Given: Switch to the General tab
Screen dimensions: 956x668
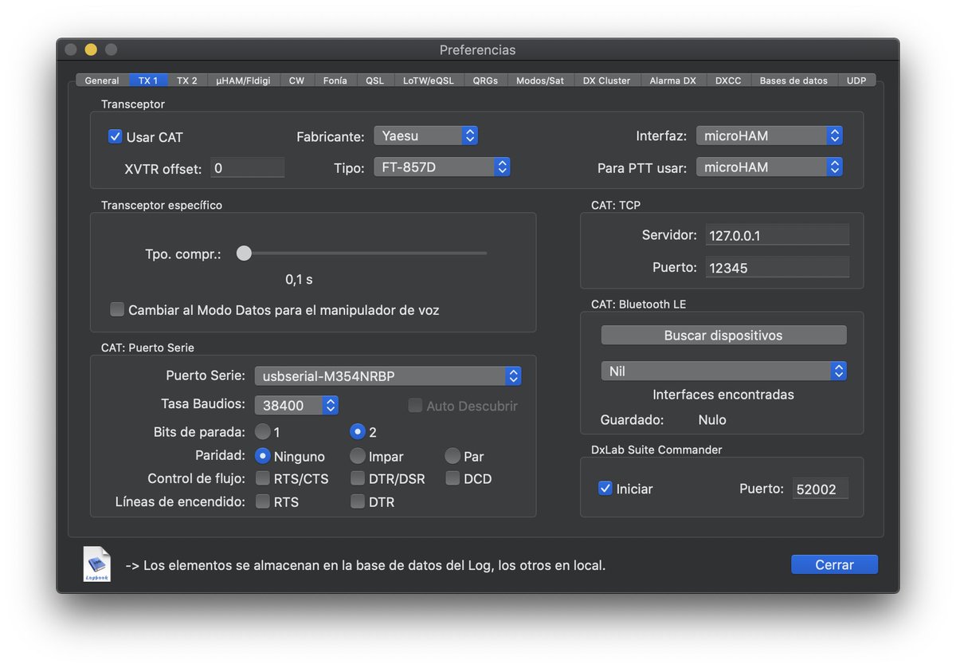Looking at the screenshot, I should pyautogui.click(x=102, y=81).
